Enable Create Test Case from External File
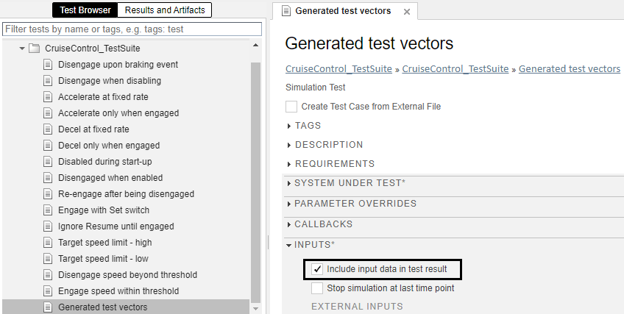624x314 pixels. [291, 107]
